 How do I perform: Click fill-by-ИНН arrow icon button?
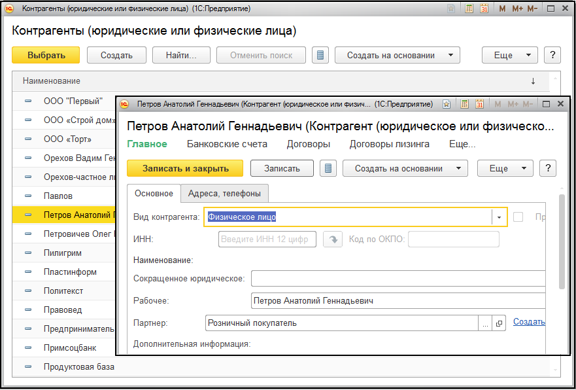click(333, 239)
